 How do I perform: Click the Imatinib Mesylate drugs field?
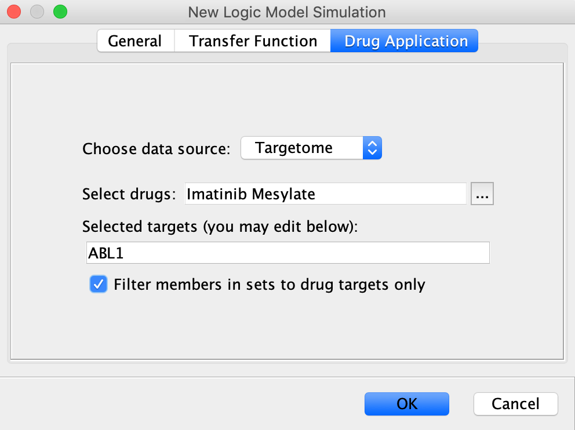click(325, 194)
